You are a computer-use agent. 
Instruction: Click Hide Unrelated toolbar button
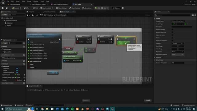(x=46, y=8)
